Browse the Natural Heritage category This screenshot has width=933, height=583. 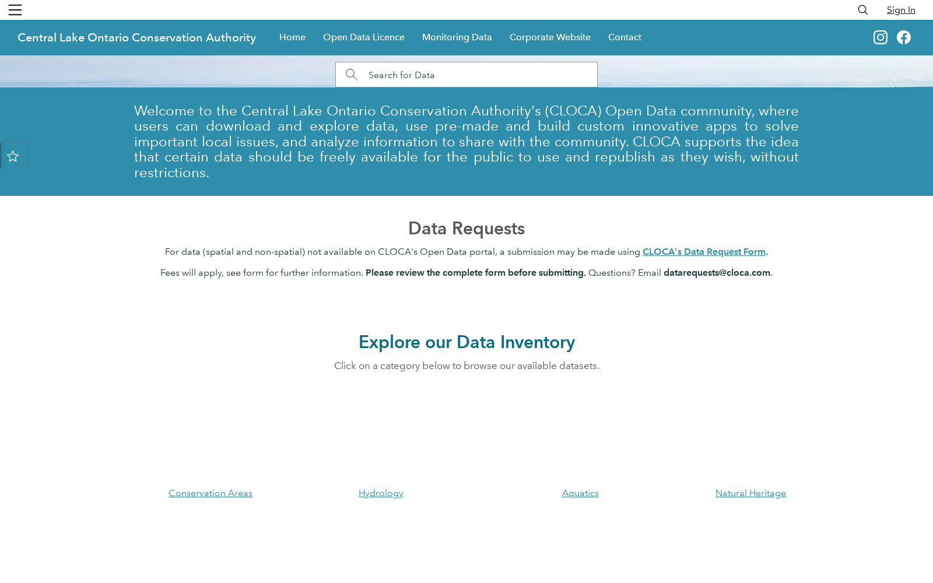(x=750, y=493)
